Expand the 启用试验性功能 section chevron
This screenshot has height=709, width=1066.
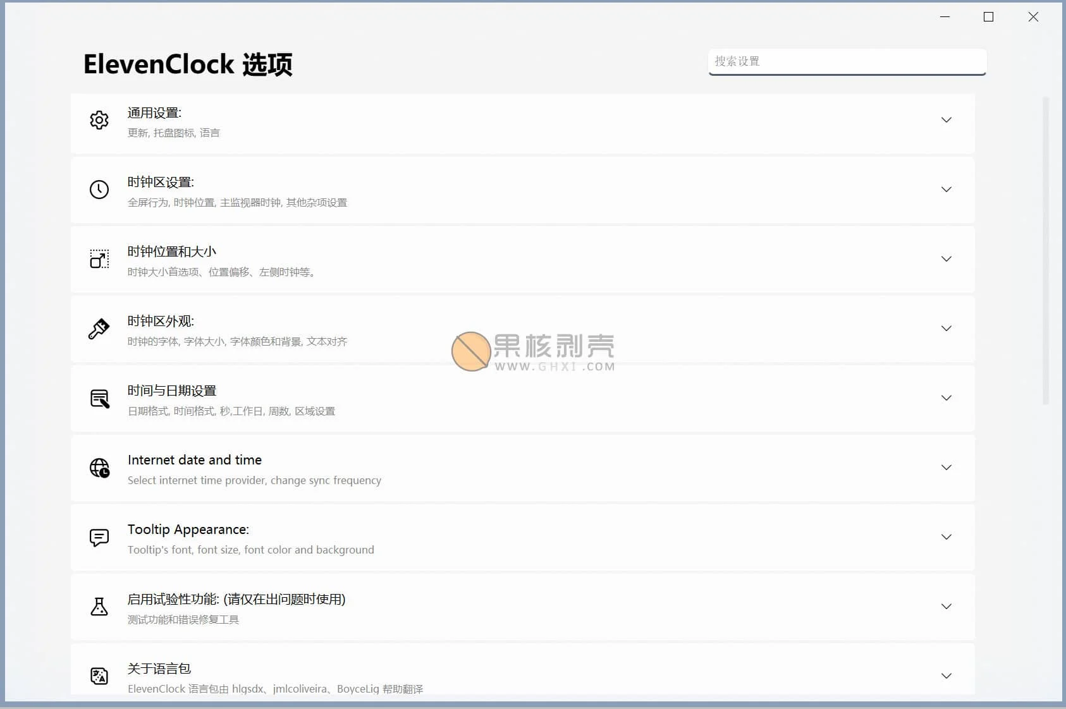coord(946,607)
